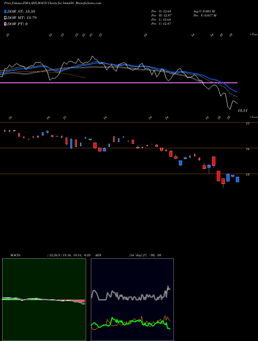This screenshot has height=341, width=258.
Task: Open the green MACD indicator panel
Action: click(x=44, y=300)
